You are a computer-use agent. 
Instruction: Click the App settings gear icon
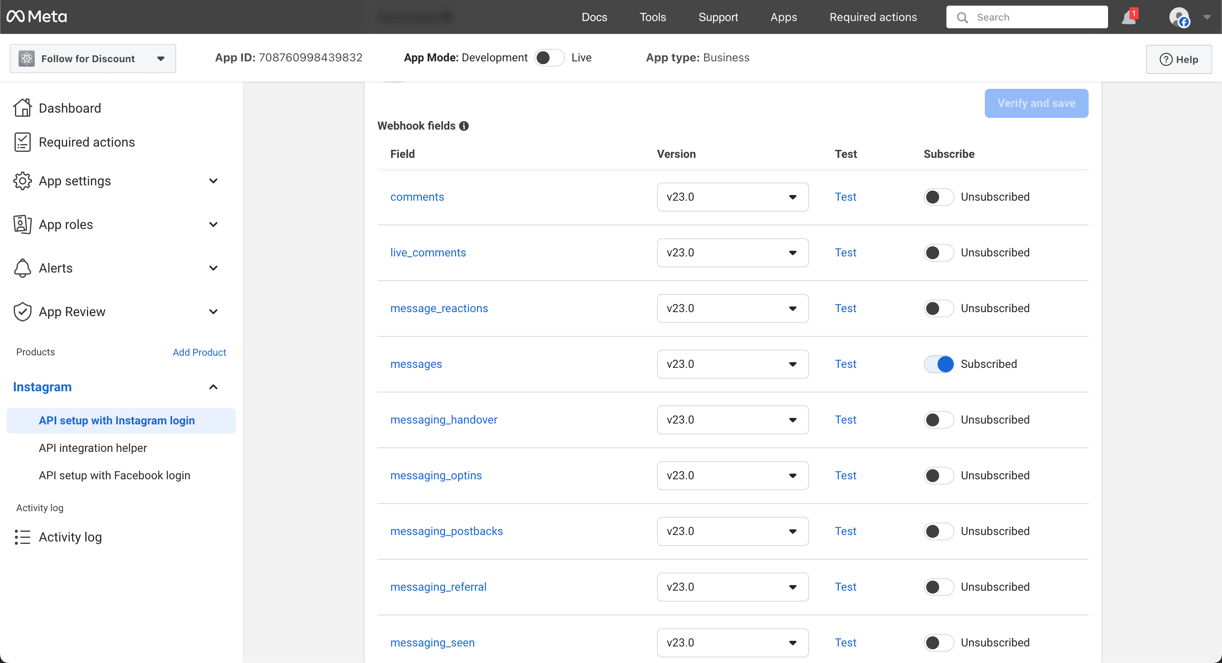[x=22, y=181]
